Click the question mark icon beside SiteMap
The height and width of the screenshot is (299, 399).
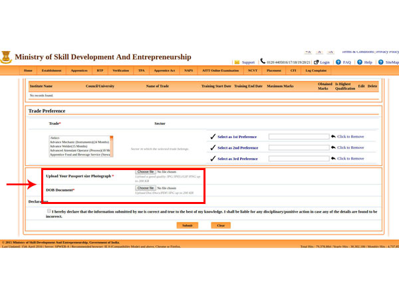click(380, 62)
